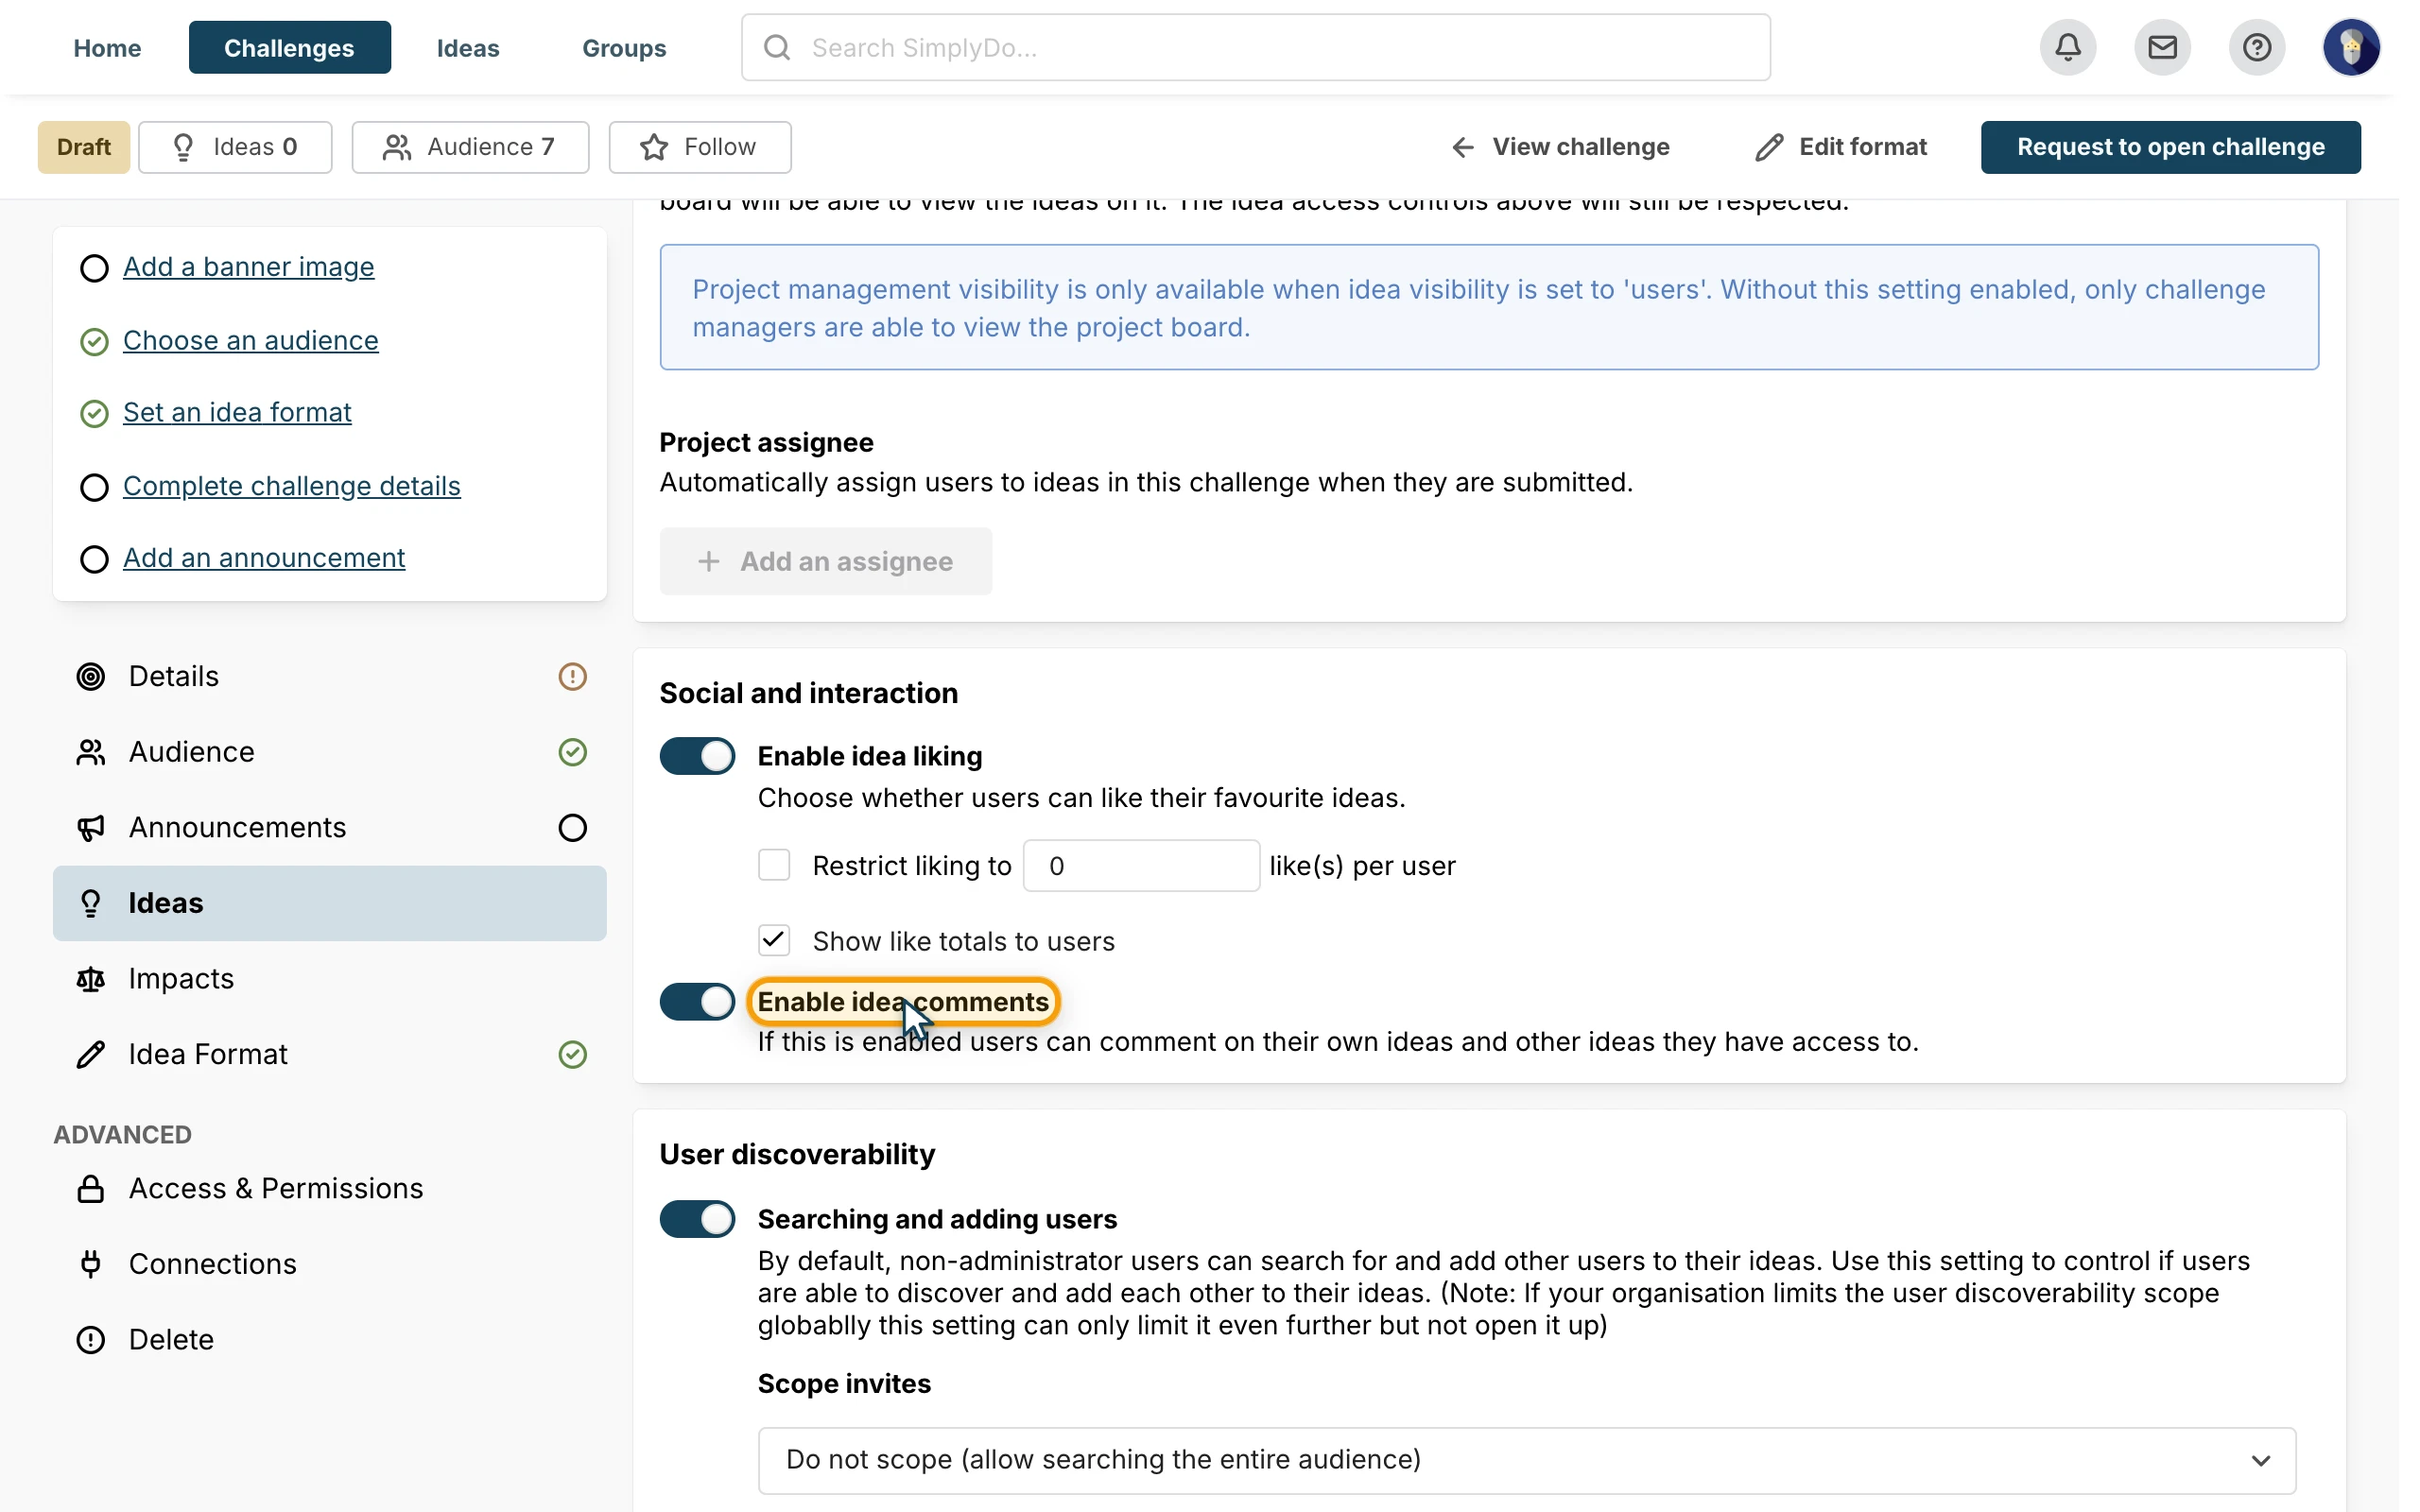Click the likes per user number field
Screen dimensions: 2420x1512
1141,866
